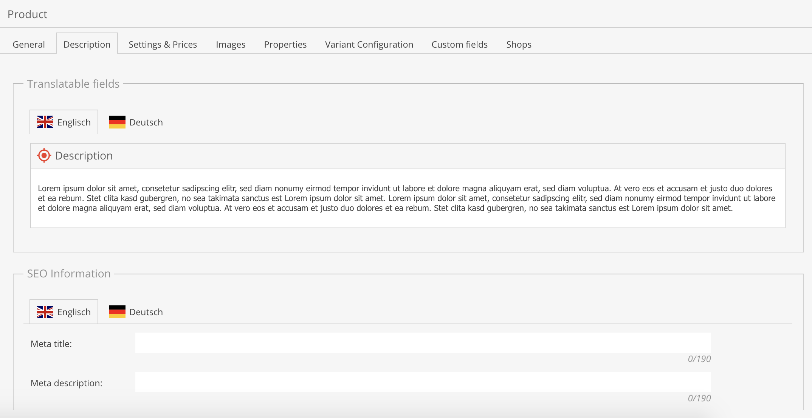Click UK flag in SEO Information section
812x418 pixels.
(45, 312)
